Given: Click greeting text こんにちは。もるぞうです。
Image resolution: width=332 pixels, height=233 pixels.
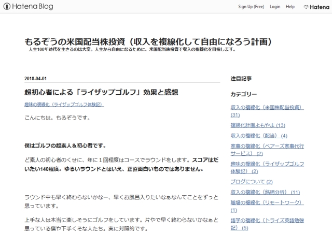Looking at the screenshot, I should tap(58, 118).
